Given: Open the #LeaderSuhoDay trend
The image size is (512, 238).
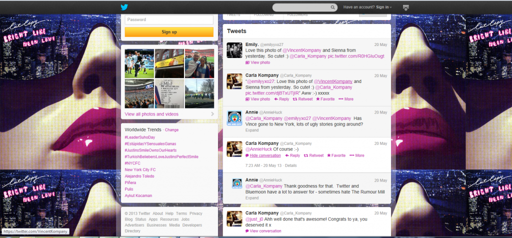Looking at the screenshot, I should (x=140, y=137).
